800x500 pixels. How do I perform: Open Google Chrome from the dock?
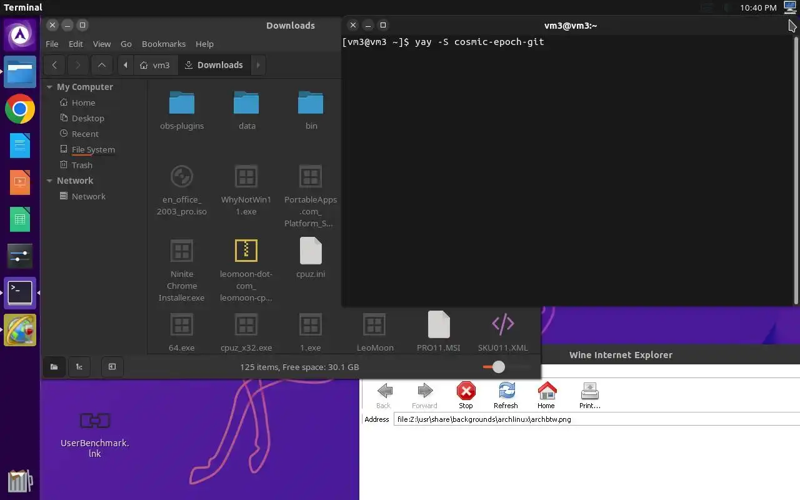click(x=20, y=109)
